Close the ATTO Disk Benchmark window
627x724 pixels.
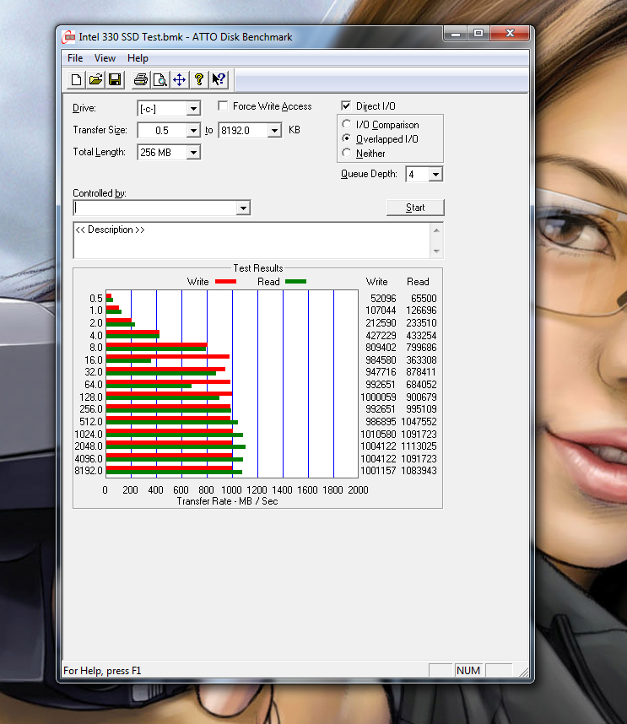(510, 34)
